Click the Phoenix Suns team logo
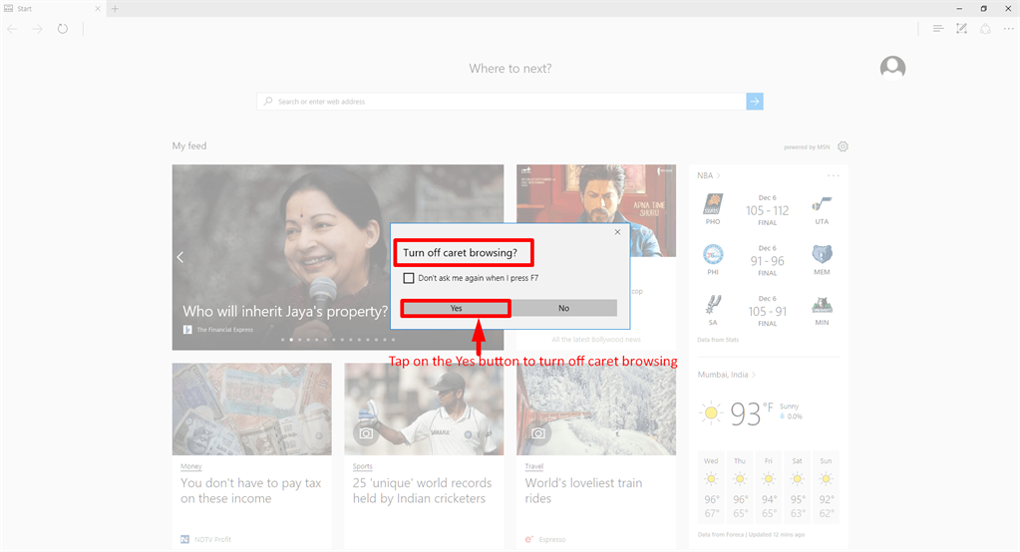1020x552 pixels. tap(713, 204)
